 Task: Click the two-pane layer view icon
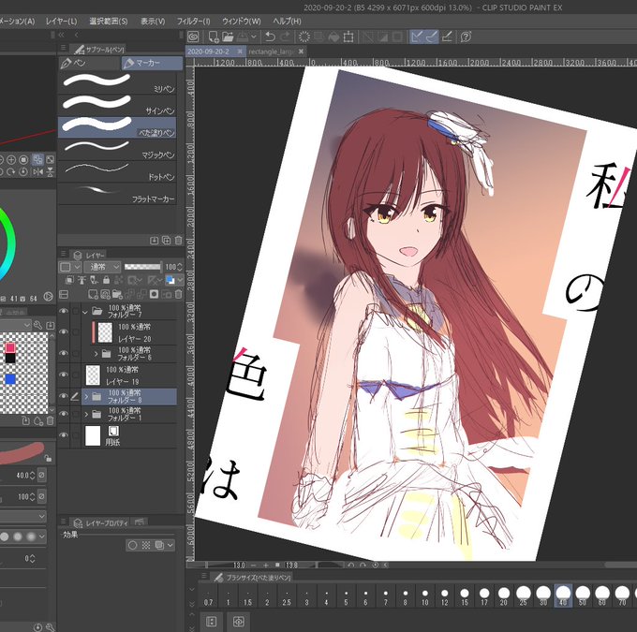pyautogui.click(x=64, y=294)
